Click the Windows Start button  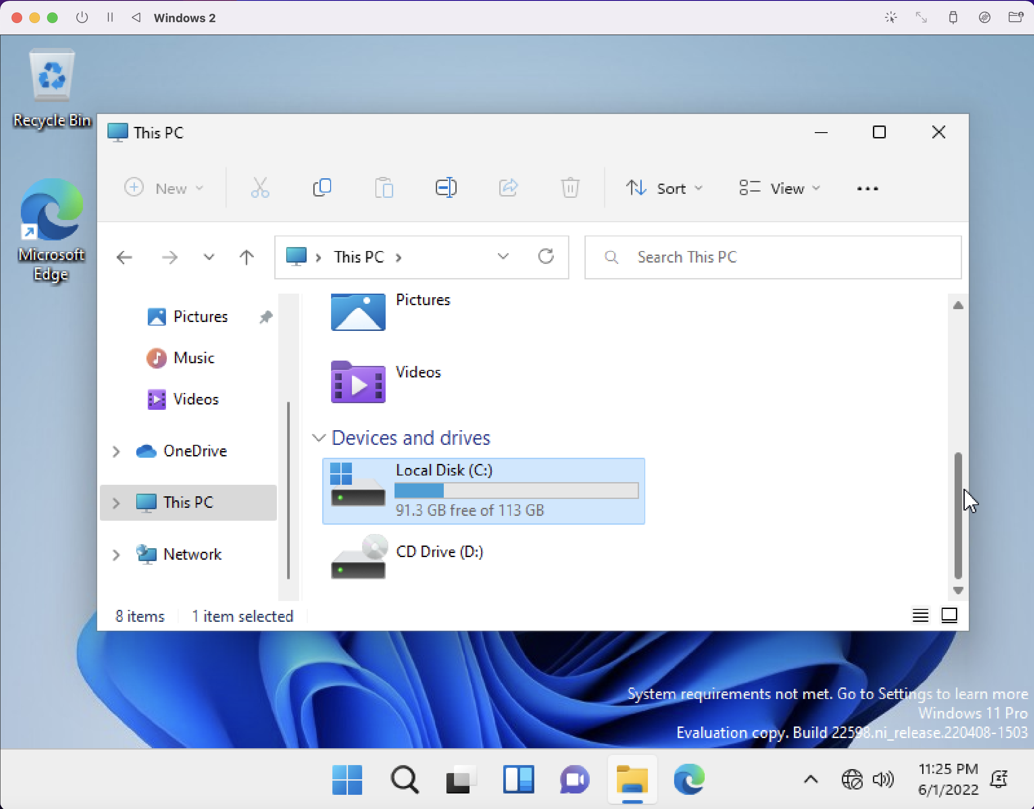tap(347, 779)
